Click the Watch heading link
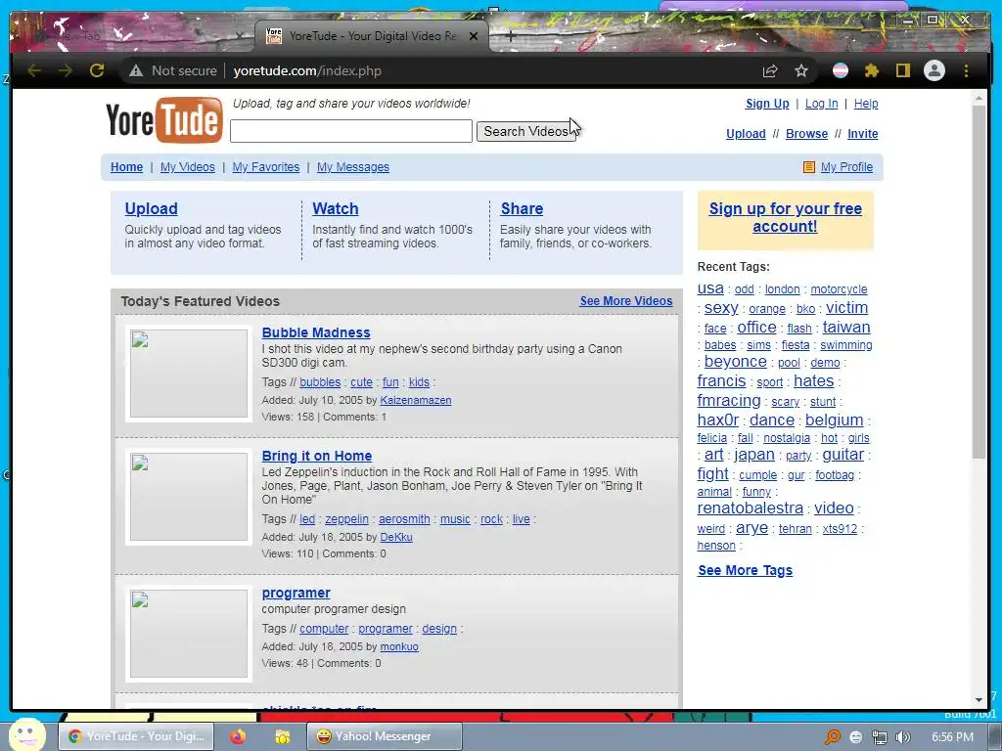 [x=336, y=209]
